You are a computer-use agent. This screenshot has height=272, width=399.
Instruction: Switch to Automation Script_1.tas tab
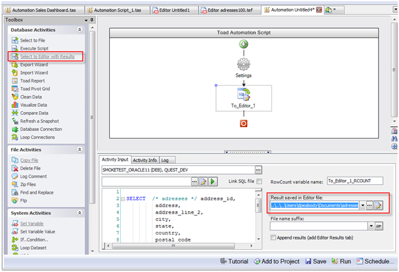tap(118, 10)
